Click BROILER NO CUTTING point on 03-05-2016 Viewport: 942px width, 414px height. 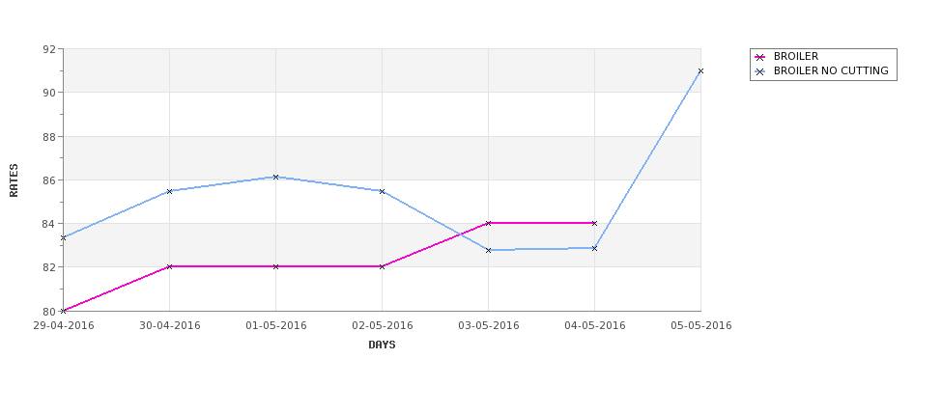(489, 250)
